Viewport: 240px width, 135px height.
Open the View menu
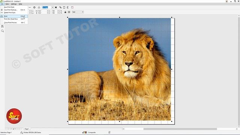point(7,4)
